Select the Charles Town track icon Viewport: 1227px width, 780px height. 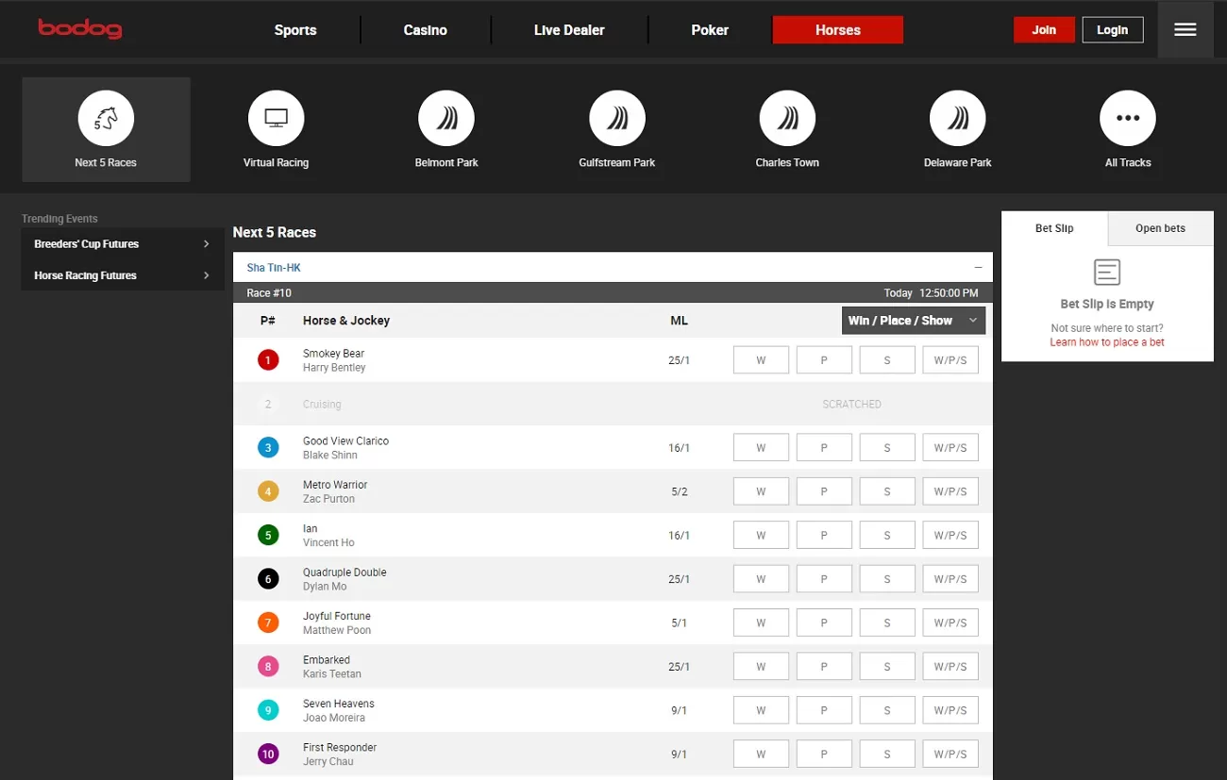point(787,119)
